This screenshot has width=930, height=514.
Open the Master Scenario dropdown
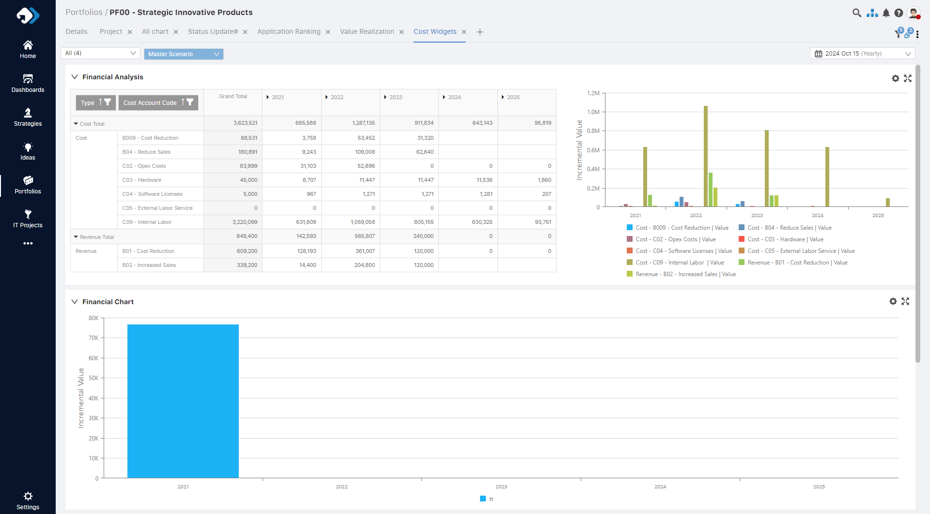[x=184, y=54]
